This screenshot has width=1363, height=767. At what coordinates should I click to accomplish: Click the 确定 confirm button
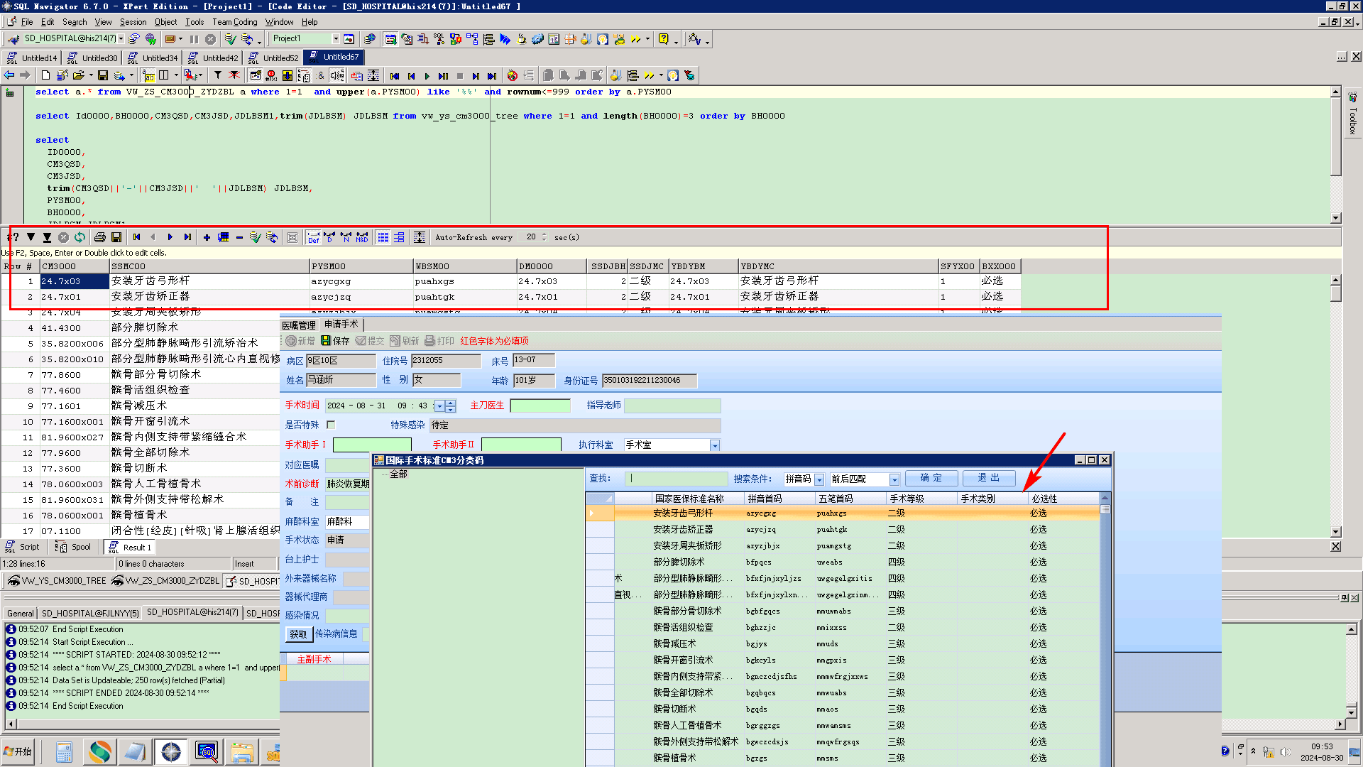pos(931,478)
